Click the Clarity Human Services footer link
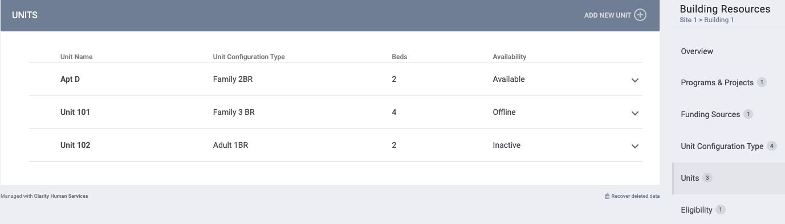The width and height of the screenshot is (785, 224). click(x=65, y=196)
